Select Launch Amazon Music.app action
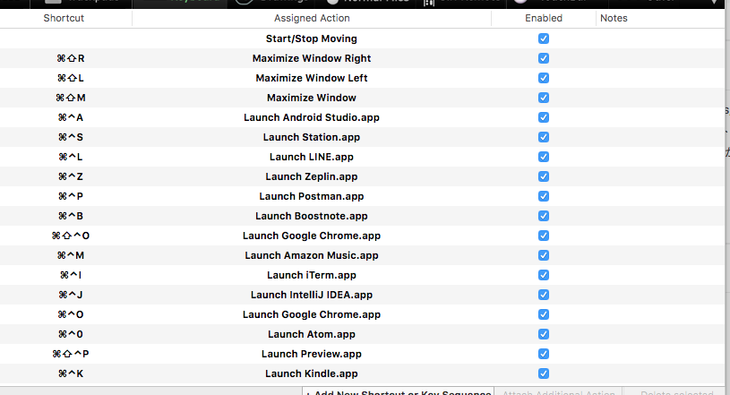Screen dimensions: 730x395 coord(312,255)
